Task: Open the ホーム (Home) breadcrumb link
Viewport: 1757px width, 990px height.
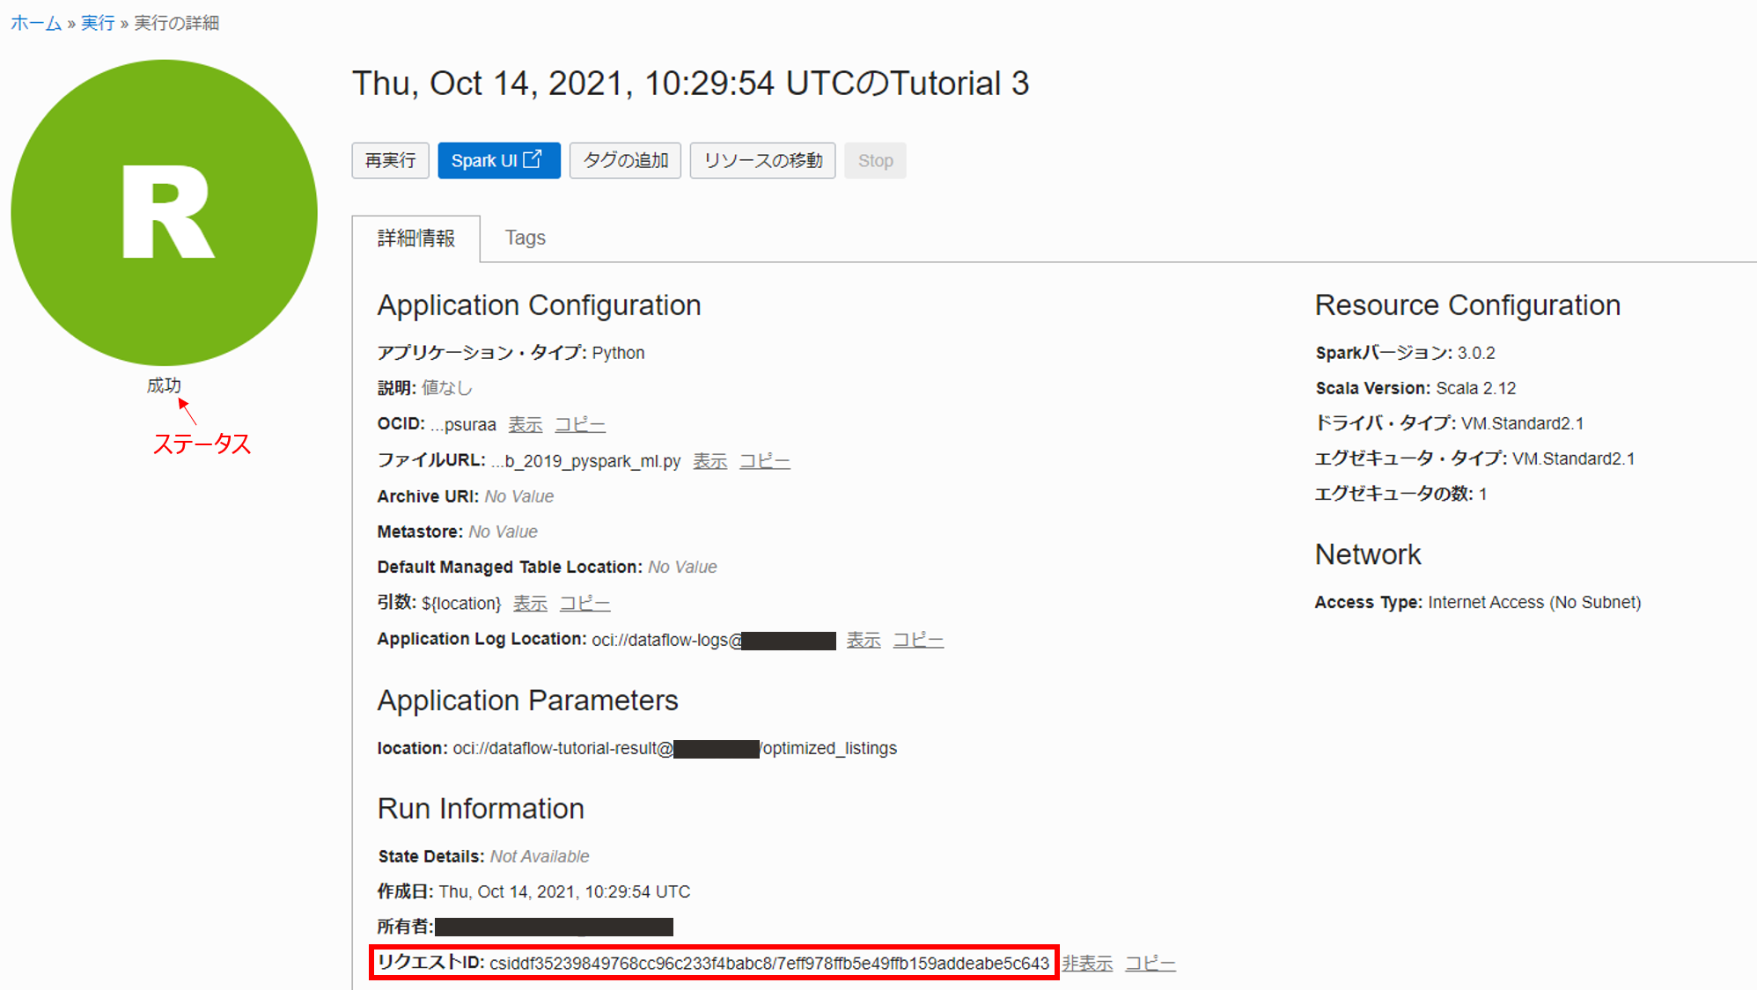Action: (x=35, y=23)
